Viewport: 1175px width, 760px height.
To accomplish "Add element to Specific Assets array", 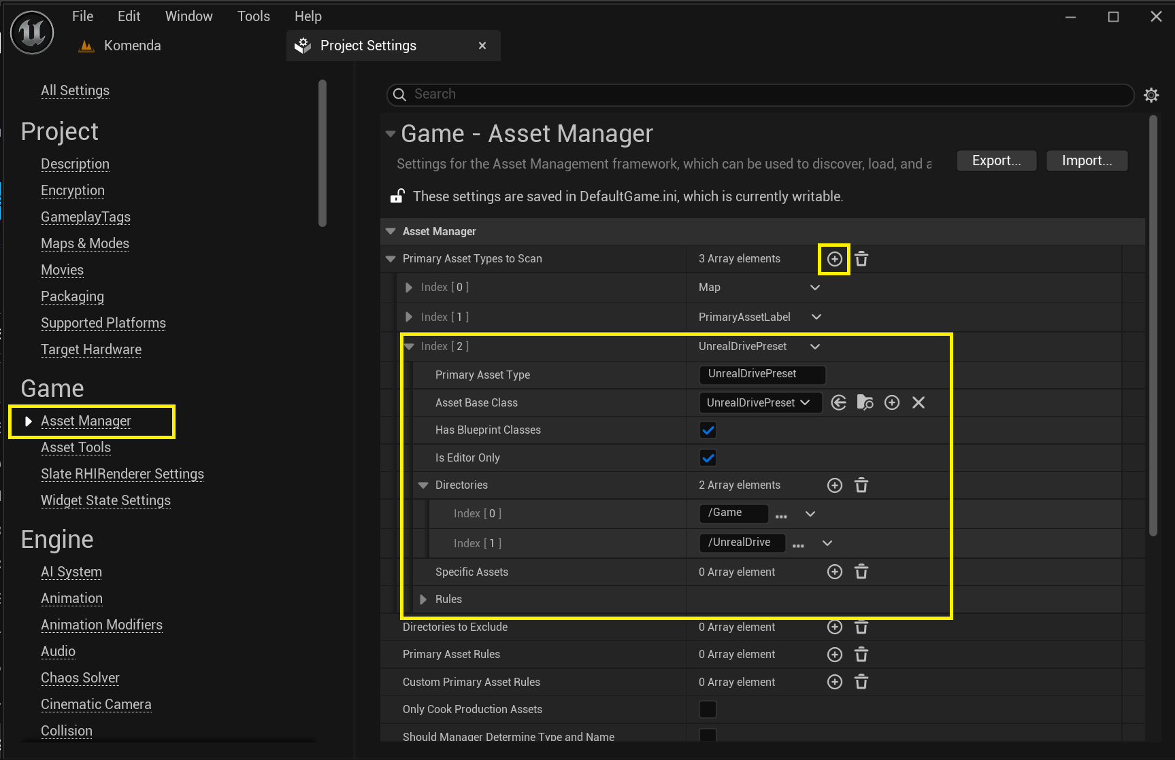I will pyautogui.click(x=835, y=572).
